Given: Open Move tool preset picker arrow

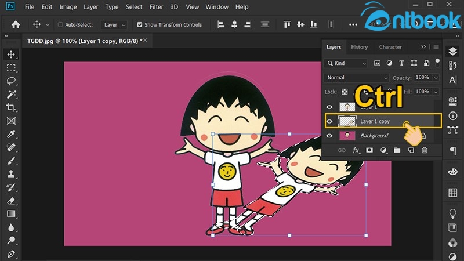Looking at the screenshot, I should 48,25.
